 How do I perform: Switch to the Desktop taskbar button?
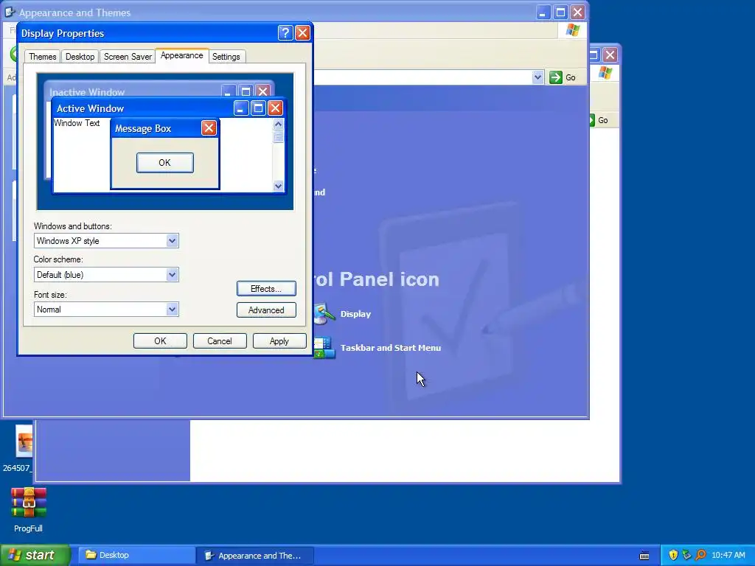point(136,555)
